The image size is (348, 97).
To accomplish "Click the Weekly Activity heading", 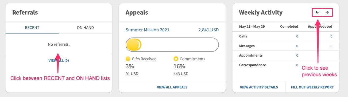I will pyautogui.click(x=261, y=12).
